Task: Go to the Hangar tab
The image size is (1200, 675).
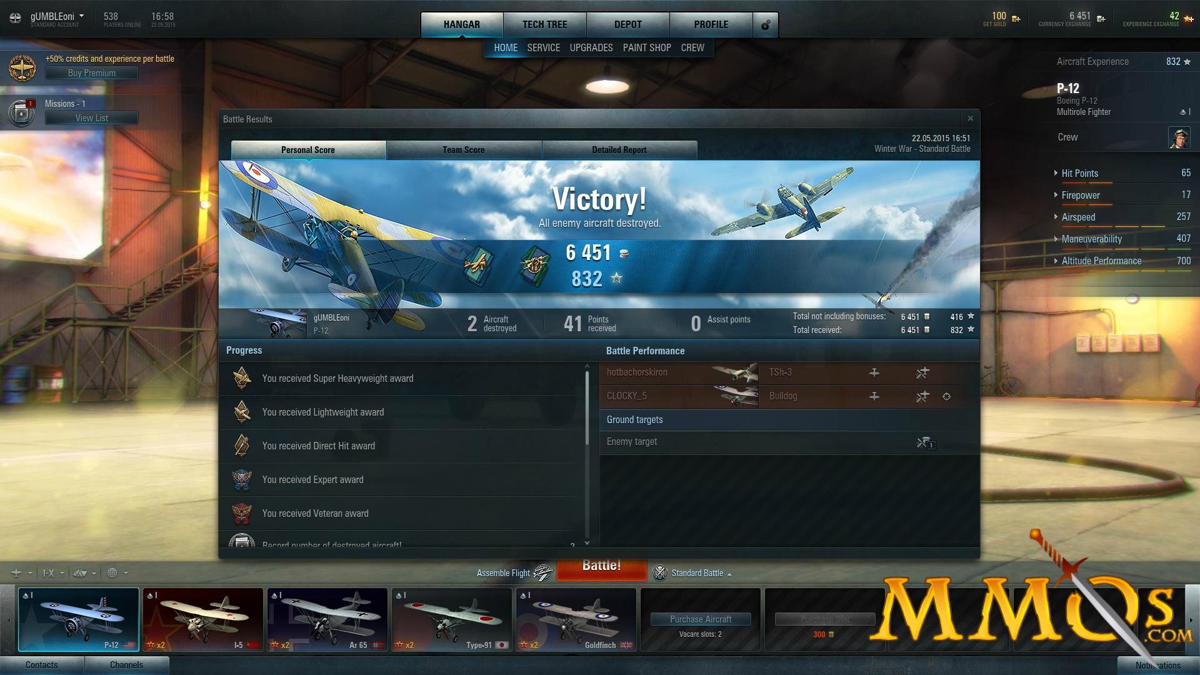Action: tap(462, 25)
